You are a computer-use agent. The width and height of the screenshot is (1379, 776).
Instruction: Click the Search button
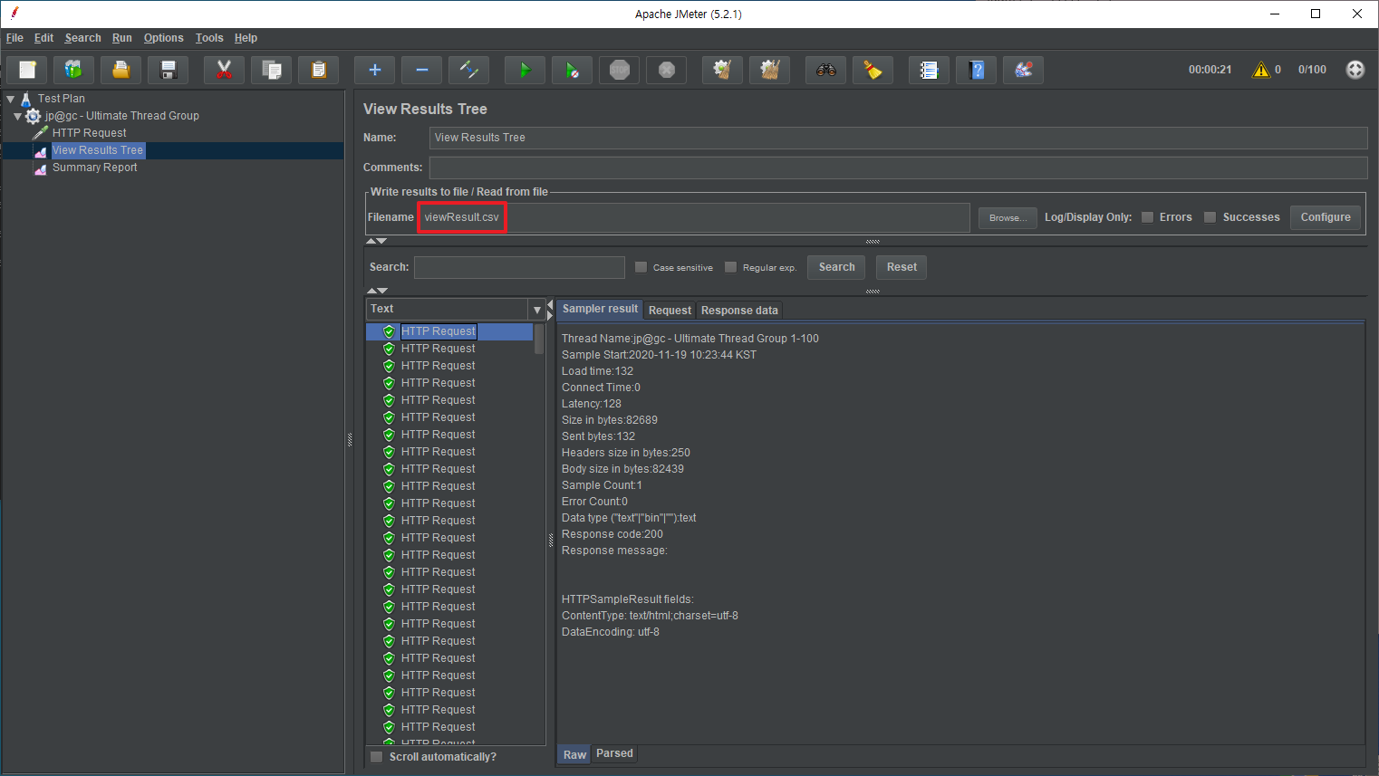(x=836, y=267)
